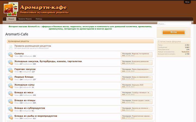Click the chat bubble icon next to Салаты

point(11,55)
